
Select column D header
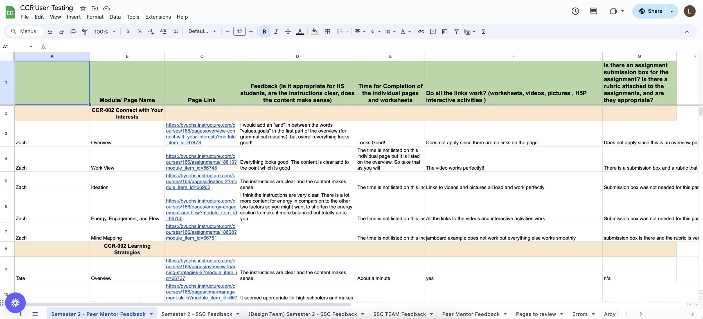(x=297, y=56)
